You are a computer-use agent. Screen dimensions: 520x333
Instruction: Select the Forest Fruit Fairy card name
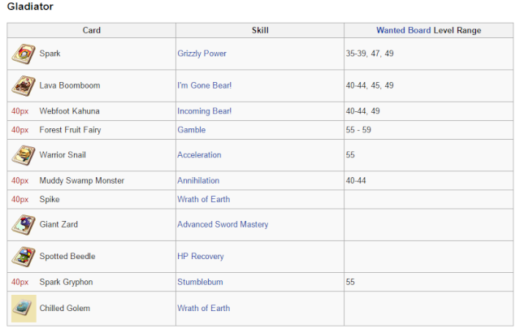[70, 130]
